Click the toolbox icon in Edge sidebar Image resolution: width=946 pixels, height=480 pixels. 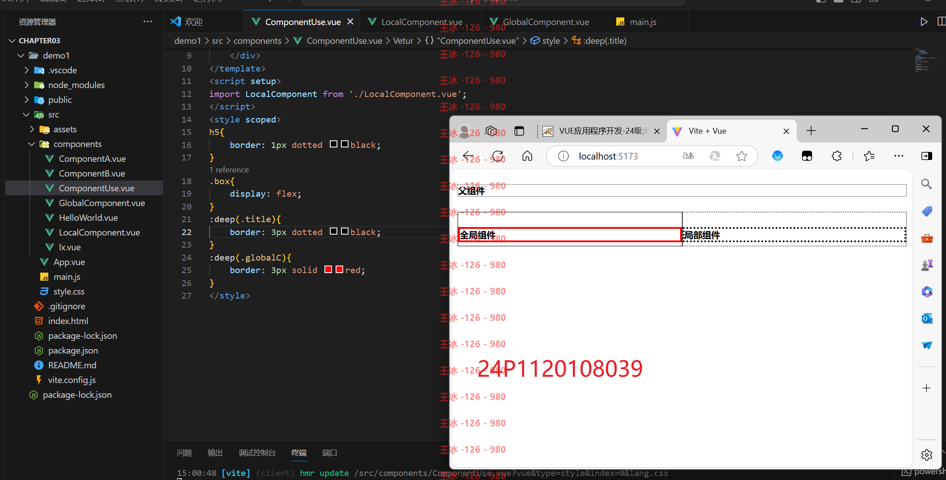927,238
